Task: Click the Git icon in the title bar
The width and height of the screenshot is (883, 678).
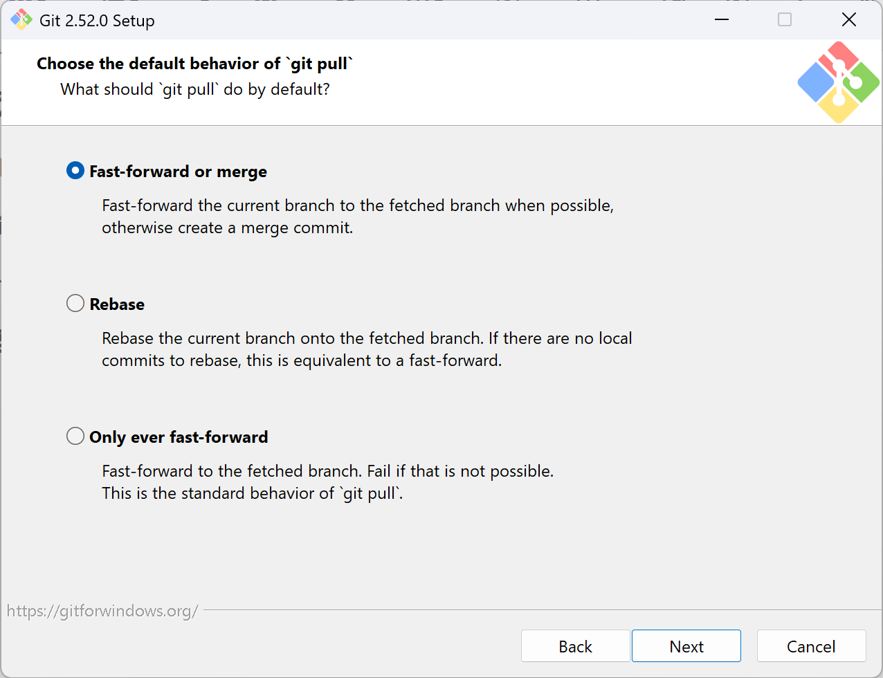Action: [x=21, y=20]
